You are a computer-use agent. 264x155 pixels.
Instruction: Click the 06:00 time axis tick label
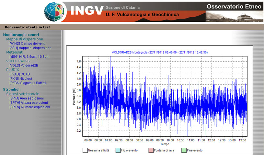[x=88, y=140]
